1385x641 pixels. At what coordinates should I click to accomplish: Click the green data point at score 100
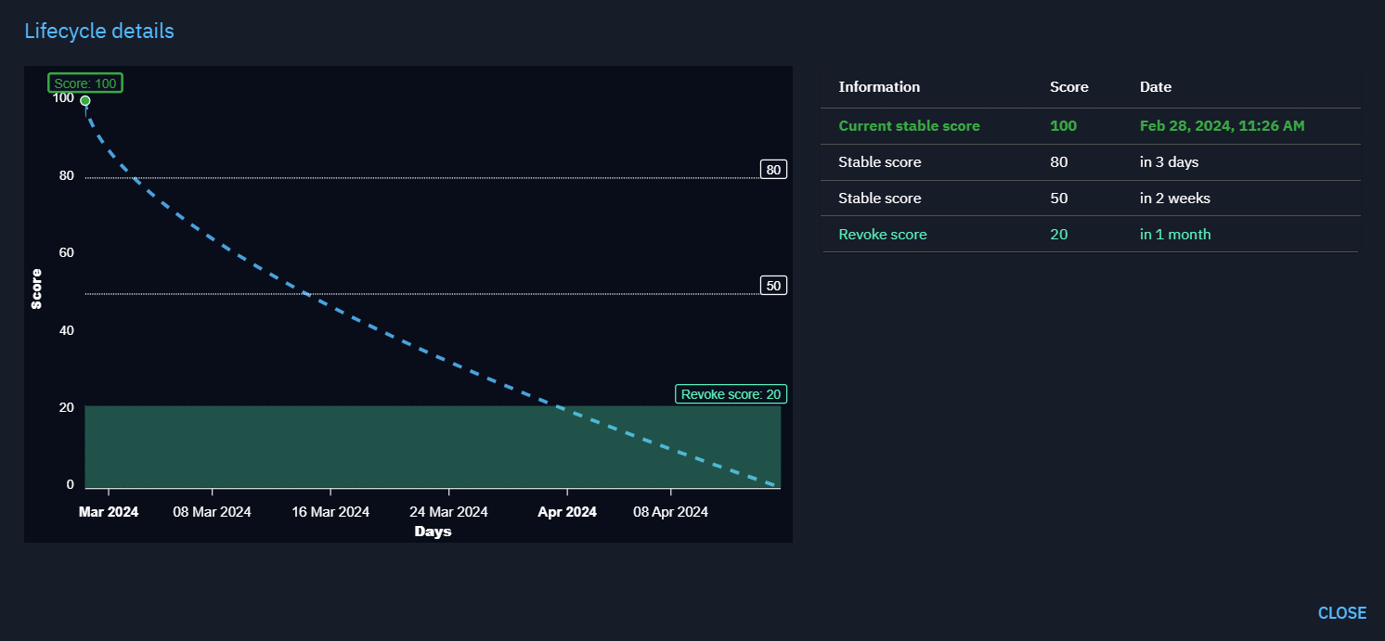[x=85, y=101]
